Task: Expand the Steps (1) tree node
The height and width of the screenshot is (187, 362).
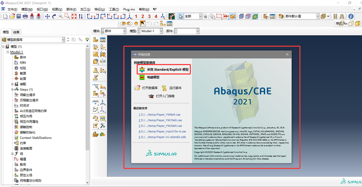Action: coord(13,89)
